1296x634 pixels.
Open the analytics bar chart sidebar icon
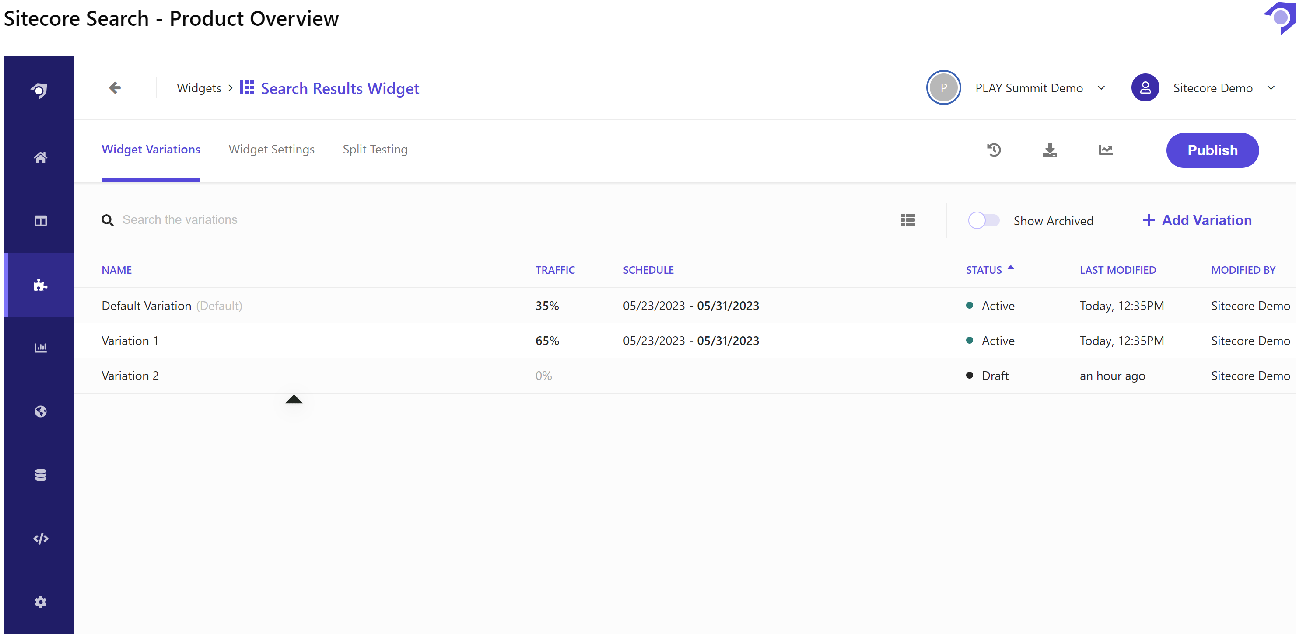click(40, 348)
